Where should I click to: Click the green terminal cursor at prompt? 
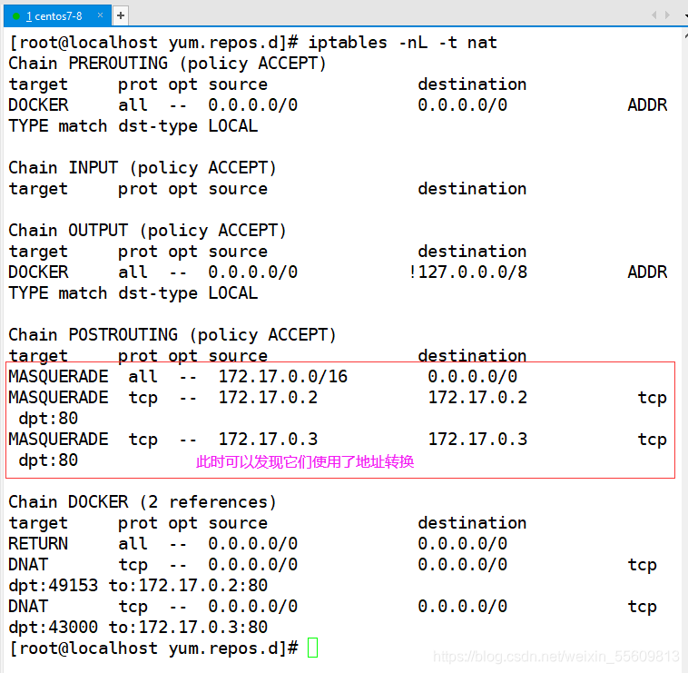point(312,648)
